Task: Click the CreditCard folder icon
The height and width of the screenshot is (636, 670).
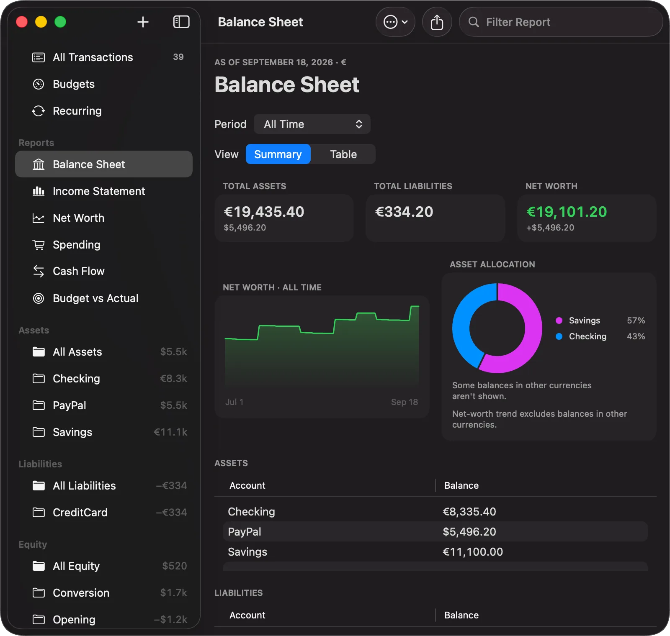Action: (x=39, y=513)
